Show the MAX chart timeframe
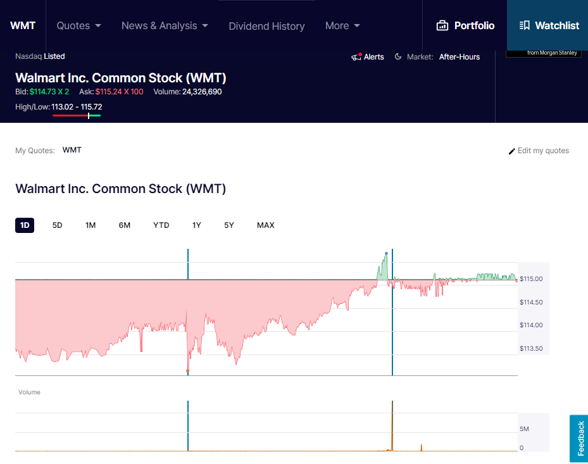588x464 pixels. 265,225
